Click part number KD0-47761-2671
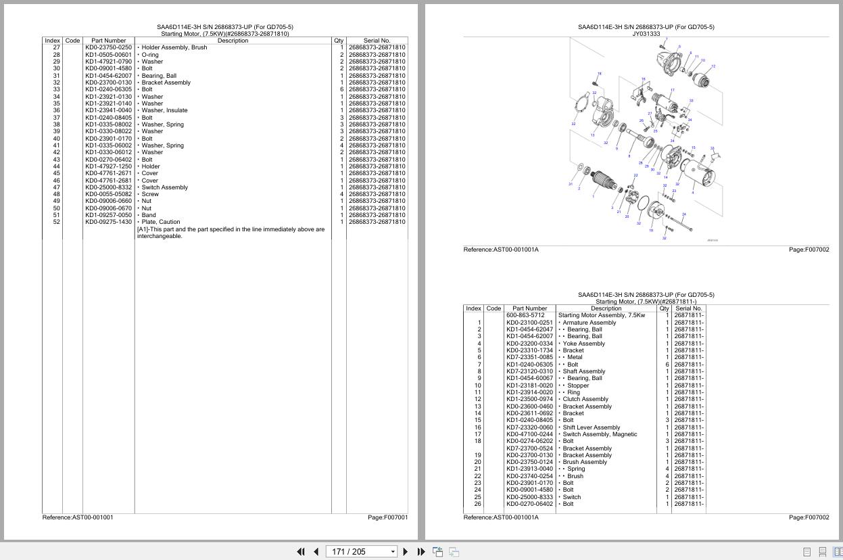This screenshot has width=843, height=560. [108, 173]
